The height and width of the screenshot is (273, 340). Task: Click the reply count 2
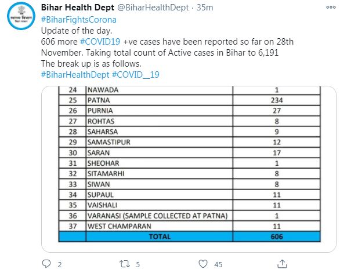click(60, 264)
